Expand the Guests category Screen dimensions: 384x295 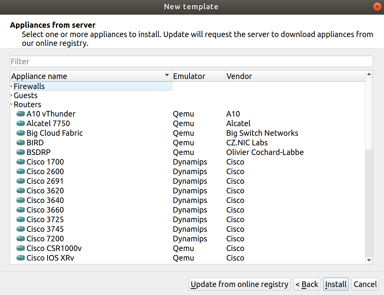pos(11,95)
